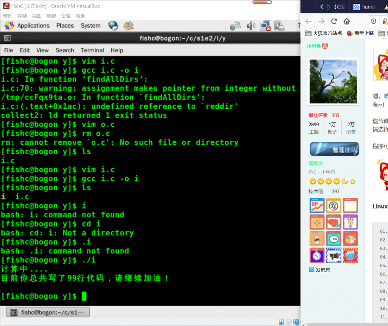Click the 管理团队 button

tap(334, 149)
